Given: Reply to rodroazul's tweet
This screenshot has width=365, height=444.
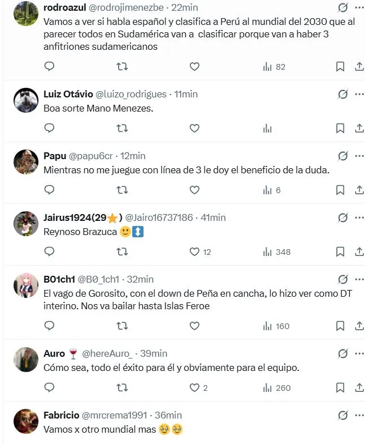Looking at the screenshot, I should [49, 67].
